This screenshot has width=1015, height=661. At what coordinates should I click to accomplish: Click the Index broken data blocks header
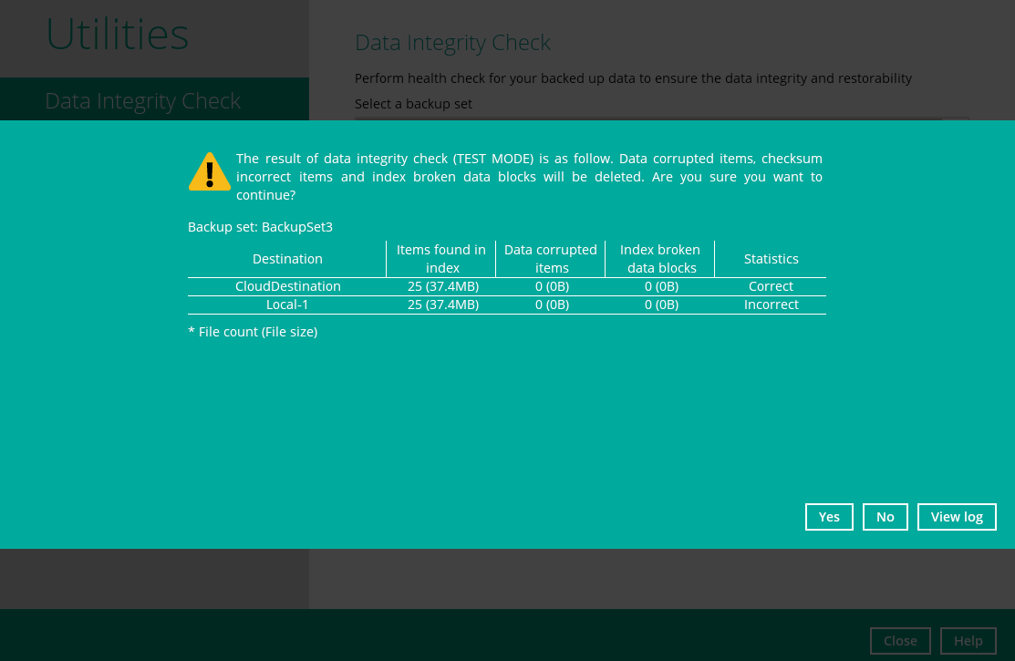(660, 259)
